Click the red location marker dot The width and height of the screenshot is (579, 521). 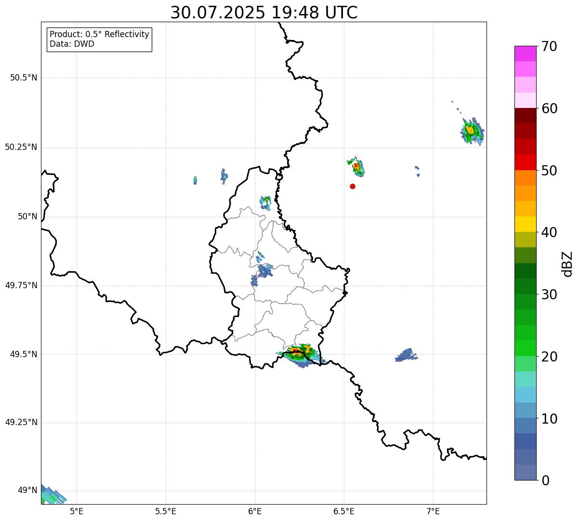point(353,186)
